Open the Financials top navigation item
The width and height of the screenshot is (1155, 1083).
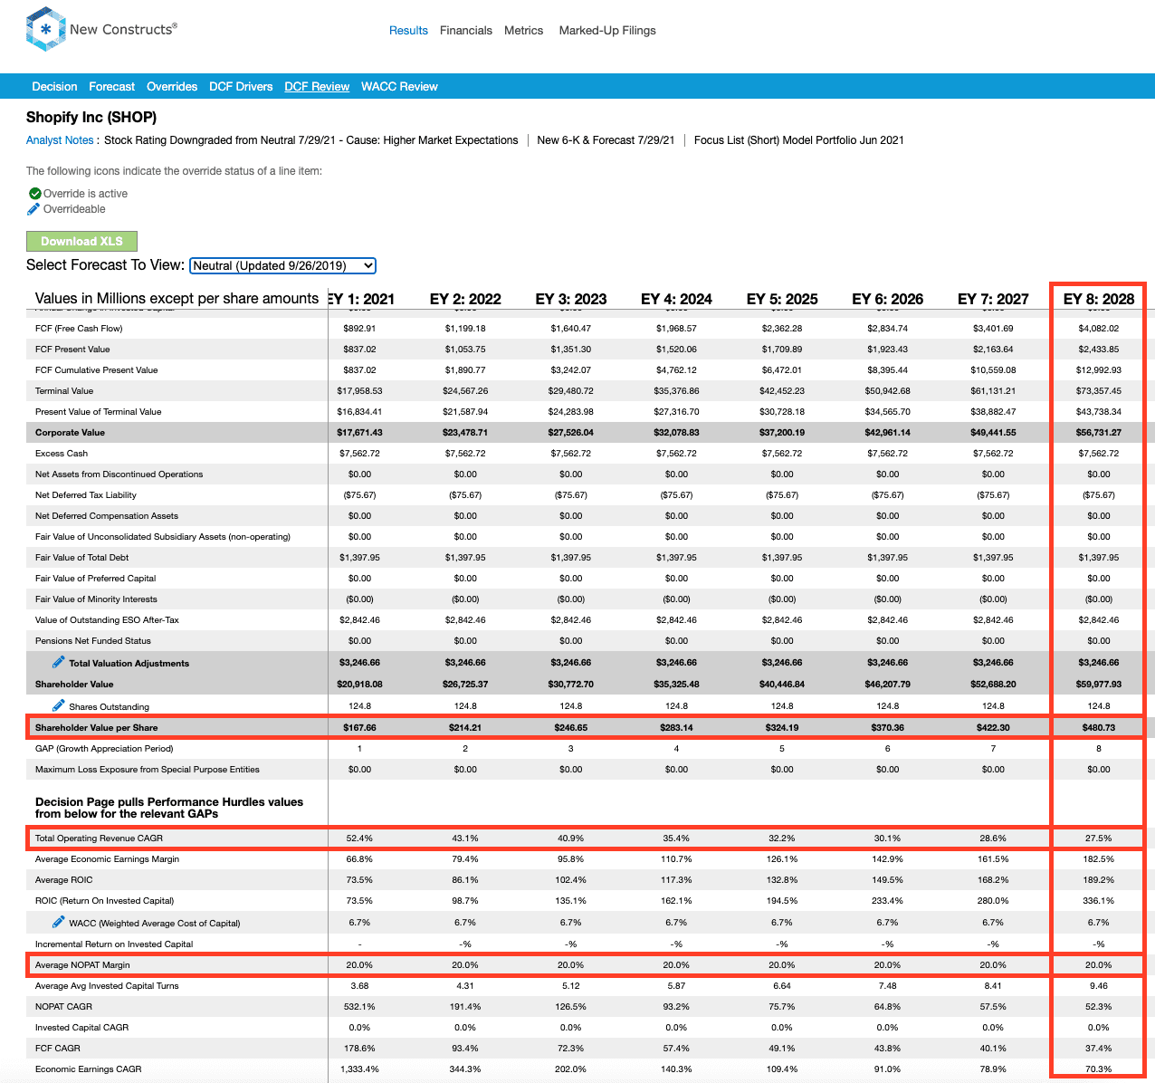(x=466, y=31)
